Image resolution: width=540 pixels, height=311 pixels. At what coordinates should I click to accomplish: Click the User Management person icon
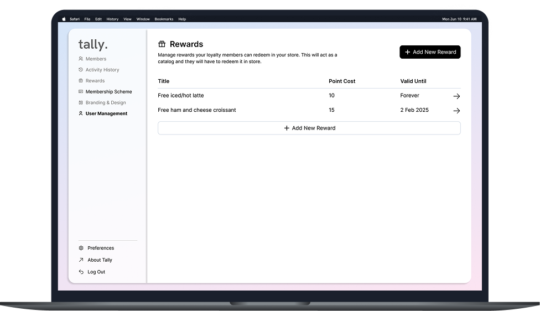[x=81, y=113]
